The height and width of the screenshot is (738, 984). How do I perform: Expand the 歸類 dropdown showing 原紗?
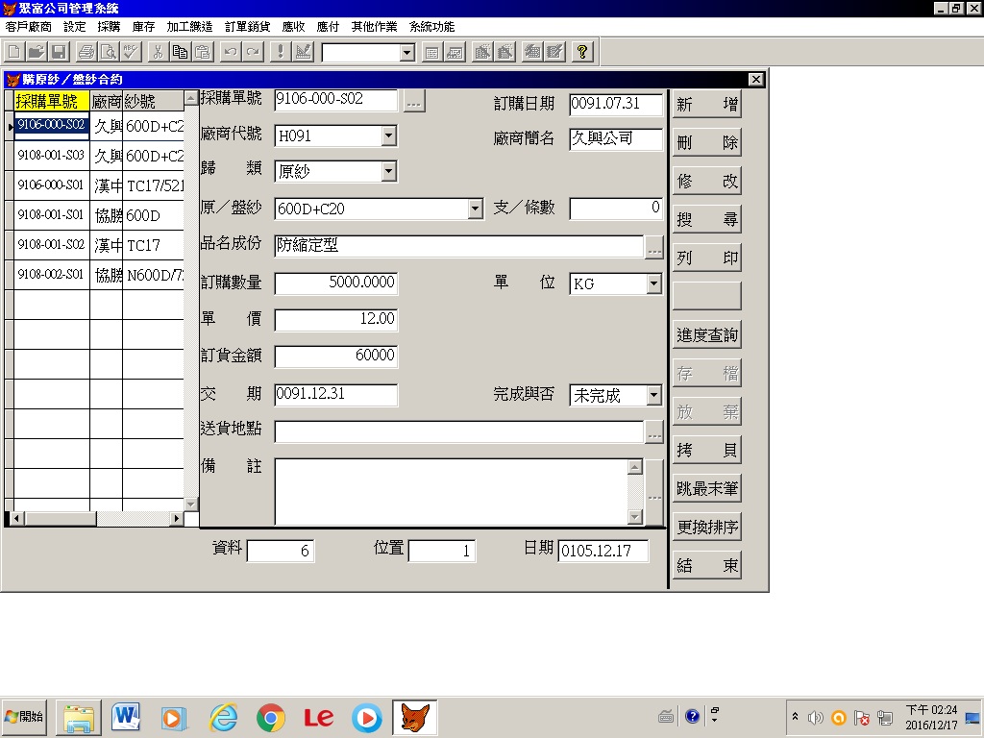(388, 172)
